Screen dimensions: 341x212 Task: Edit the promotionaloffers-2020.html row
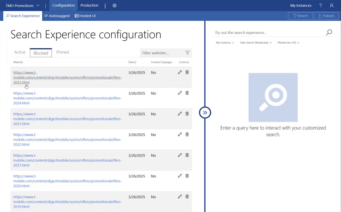point(180,176)
